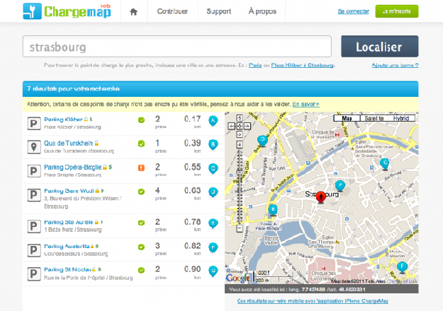Click parking icon of Parking Kléber row
Viewport: 443px width, 311px height.
coord(33,124)
